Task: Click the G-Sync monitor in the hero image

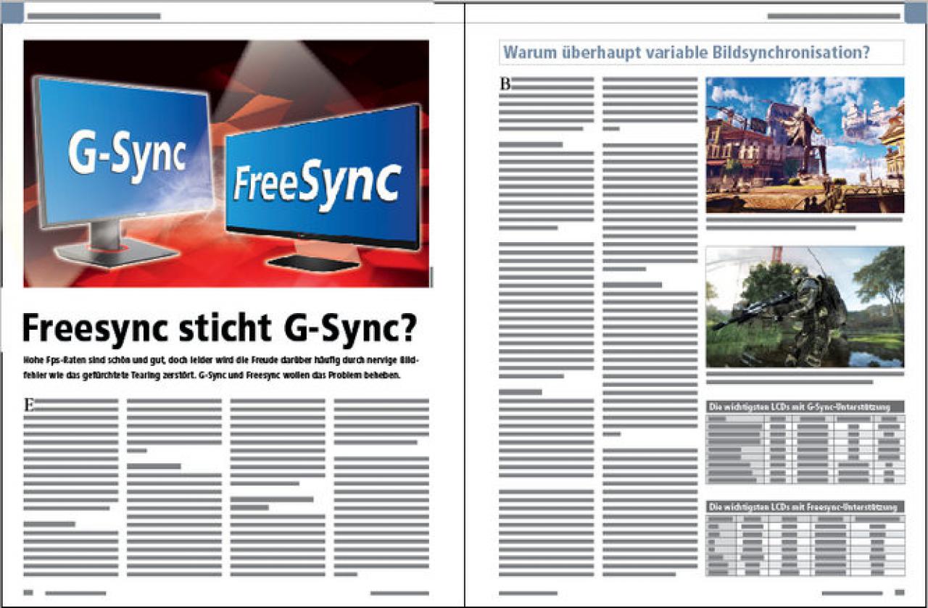Action: click(123, 170)
